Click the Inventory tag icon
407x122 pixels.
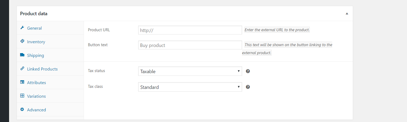(x=22, y=41)
